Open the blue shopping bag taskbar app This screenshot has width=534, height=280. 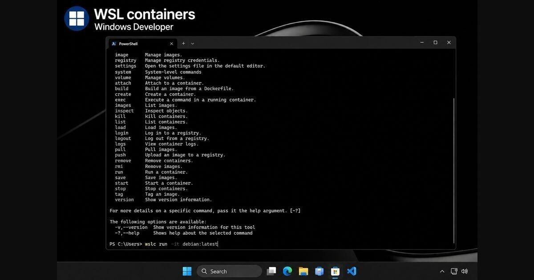point(319,271)
